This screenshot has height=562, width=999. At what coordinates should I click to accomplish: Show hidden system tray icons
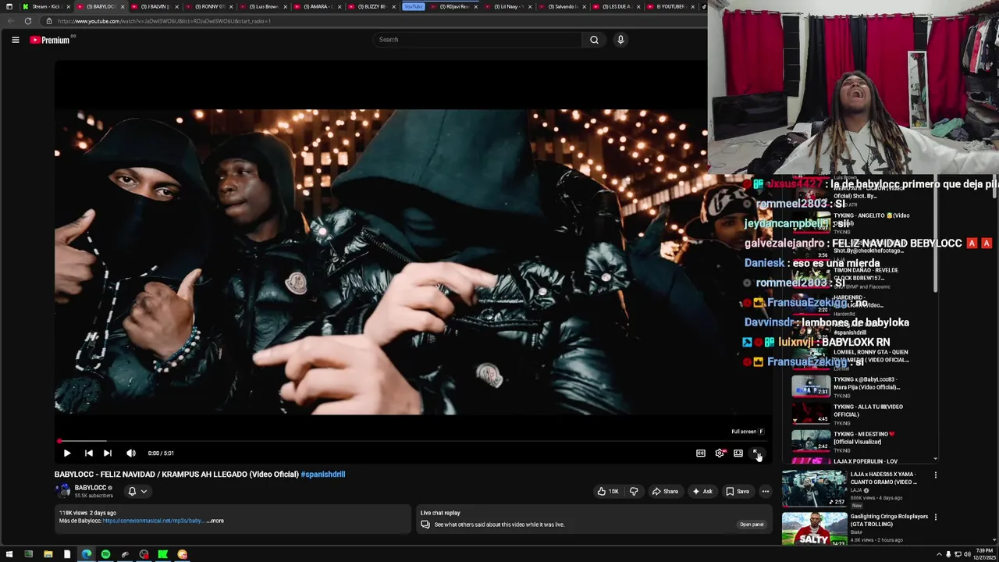(940, 554)
